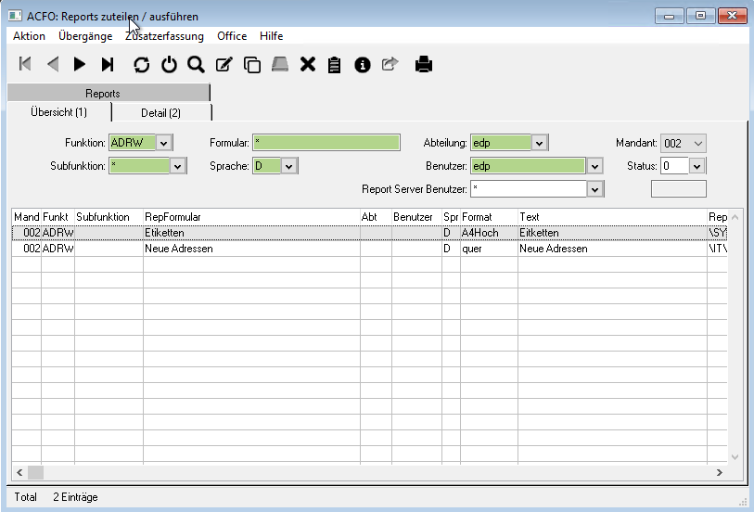754x512 pixels.
Task: Click the edit pencil icon
Action: (x=224, y=64)
